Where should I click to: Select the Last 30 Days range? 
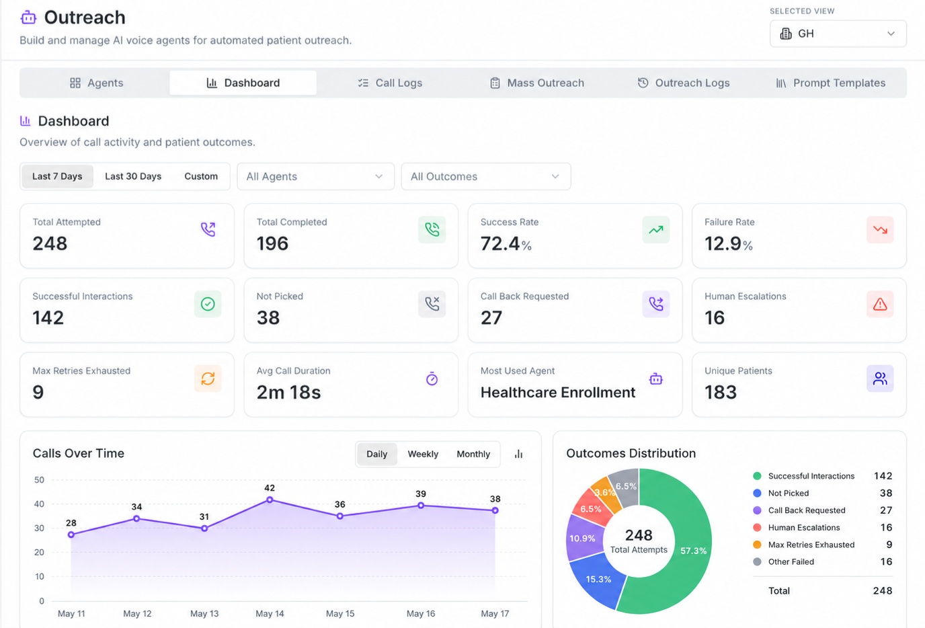133,176
